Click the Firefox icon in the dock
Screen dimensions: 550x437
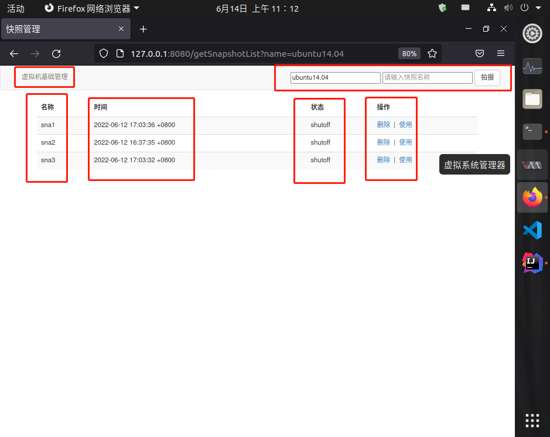coord(532,197)
